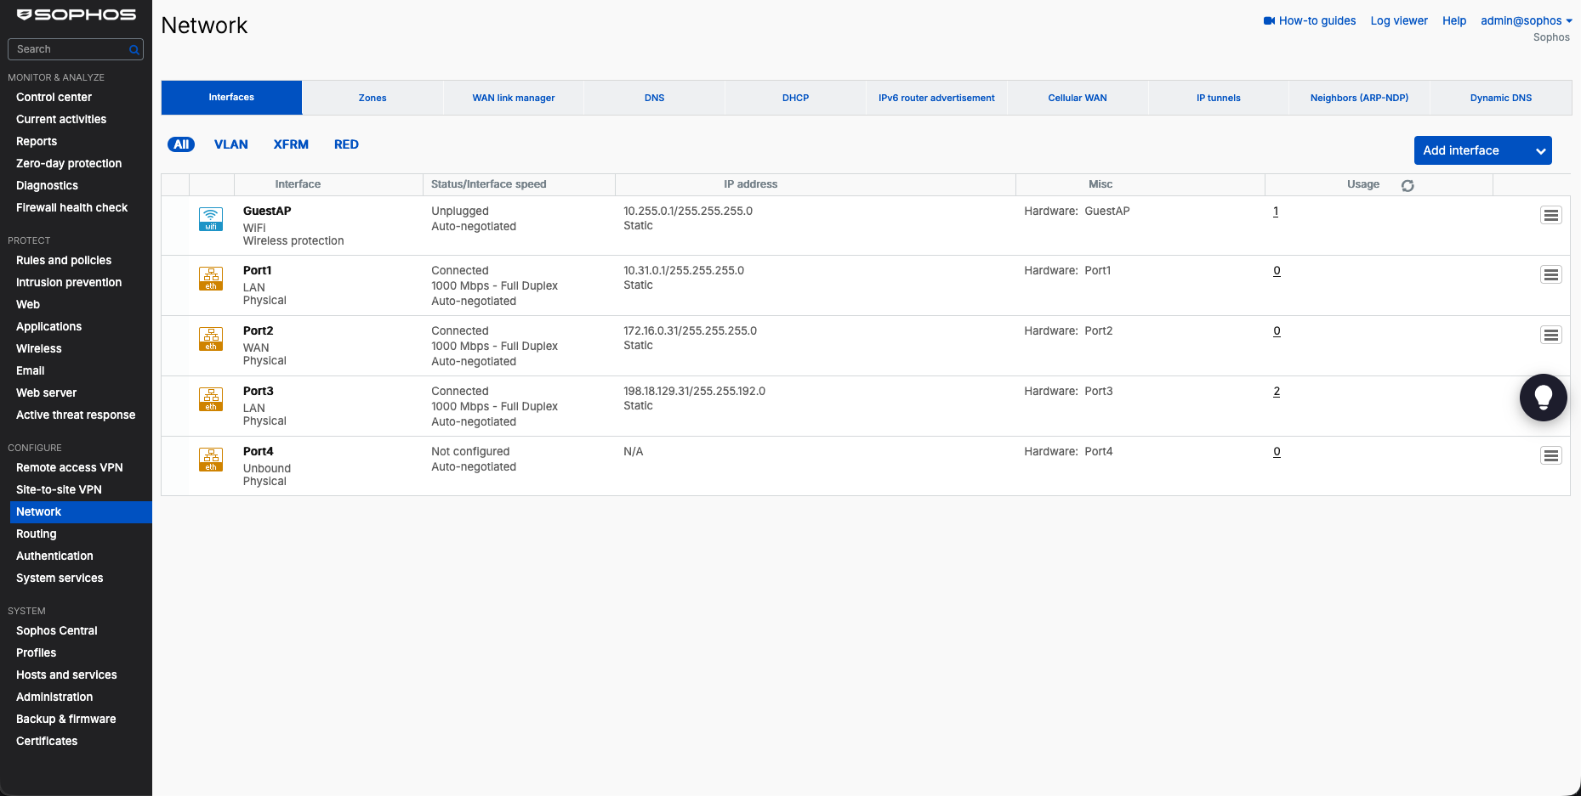
Task: Click the Port1 ethernet interface icon
Action: (x=211, y=279)
